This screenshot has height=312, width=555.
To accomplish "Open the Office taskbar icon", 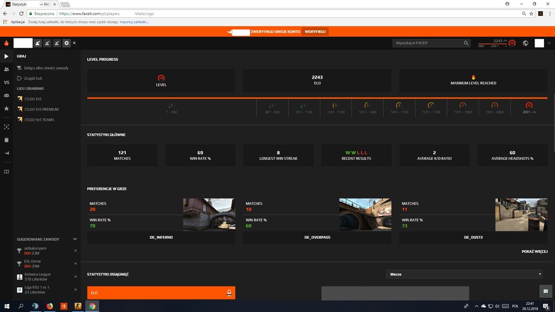I will [x=64, y=306].
